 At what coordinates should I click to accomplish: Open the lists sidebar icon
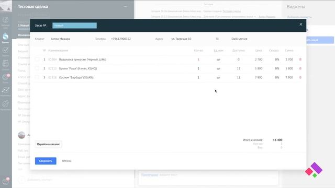[x=6, y=64]
